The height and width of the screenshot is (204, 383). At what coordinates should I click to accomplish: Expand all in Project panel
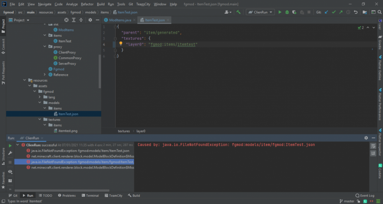coord(74,20)
